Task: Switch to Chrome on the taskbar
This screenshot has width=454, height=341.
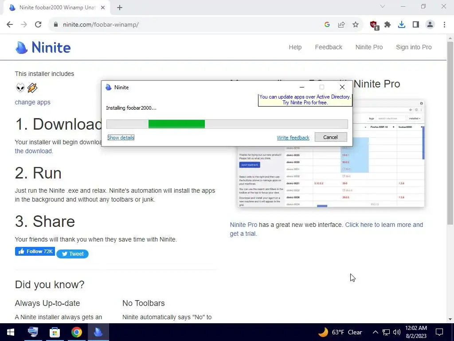Action: (x=76, y=332)
